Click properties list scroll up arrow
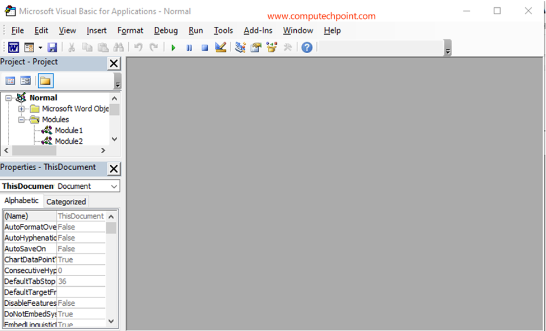 click(111, 216)
